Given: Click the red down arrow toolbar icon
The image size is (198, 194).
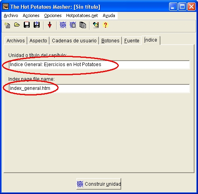Looking at the screenshot, I should [x=49, y=25].
